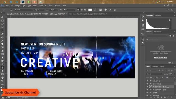The image size is (176, 99).
Task: Center text in options bar
Action: 82,10
